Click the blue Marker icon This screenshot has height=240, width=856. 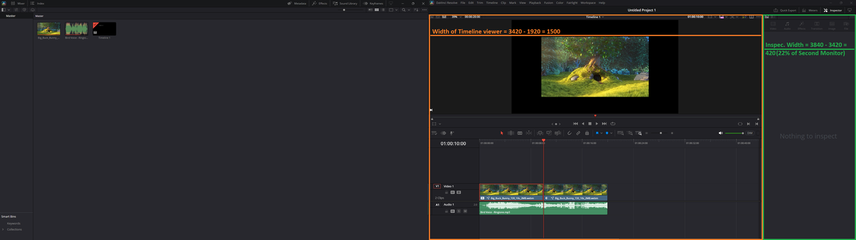tap(607, 133)
